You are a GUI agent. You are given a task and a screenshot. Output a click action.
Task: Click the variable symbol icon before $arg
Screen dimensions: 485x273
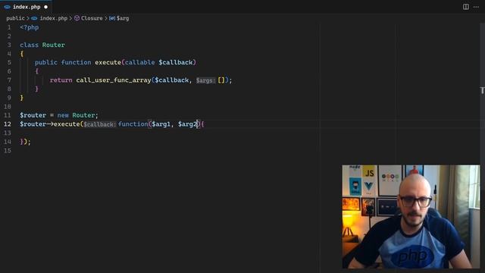pyautogui.click(x=112, y=18)
